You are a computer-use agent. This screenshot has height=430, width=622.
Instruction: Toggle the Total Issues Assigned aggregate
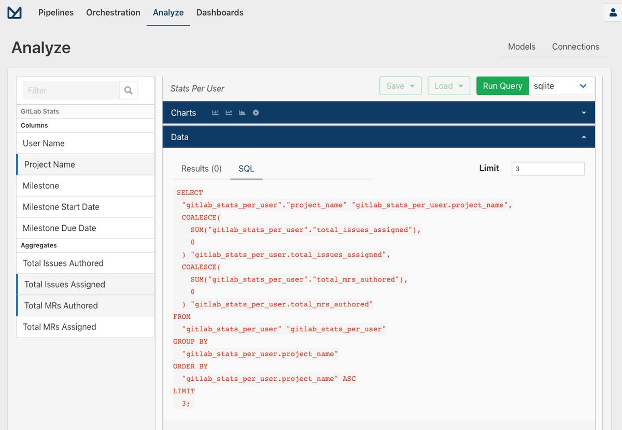pyautogui.click(x=64, y=284)
